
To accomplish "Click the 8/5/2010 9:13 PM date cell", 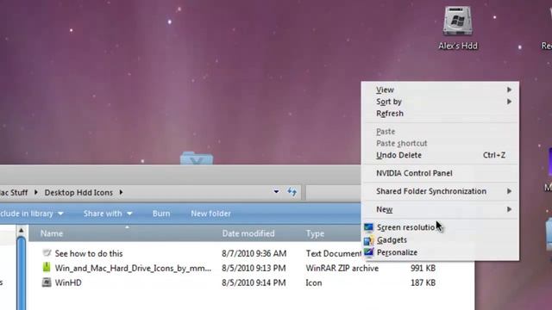I will pyautogui.click(x=254, y=268).
